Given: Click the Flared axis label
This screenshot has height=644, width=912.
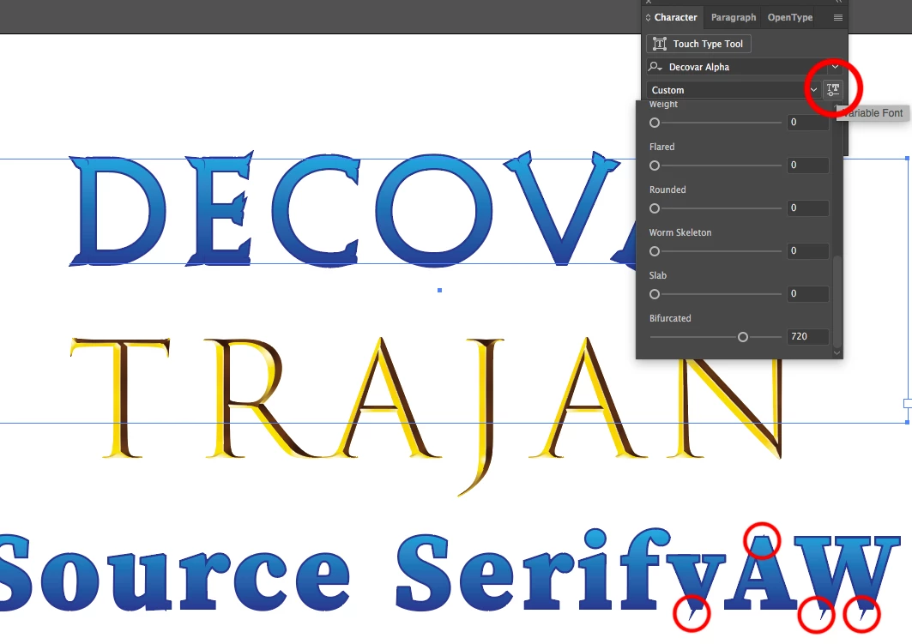Looking at the screenshot, I should pyautogui.click(x=661, y=147).
